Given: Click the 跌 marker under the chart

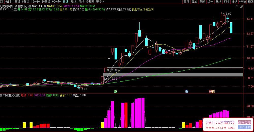Looking at the screenshot, I should (116, 91).
